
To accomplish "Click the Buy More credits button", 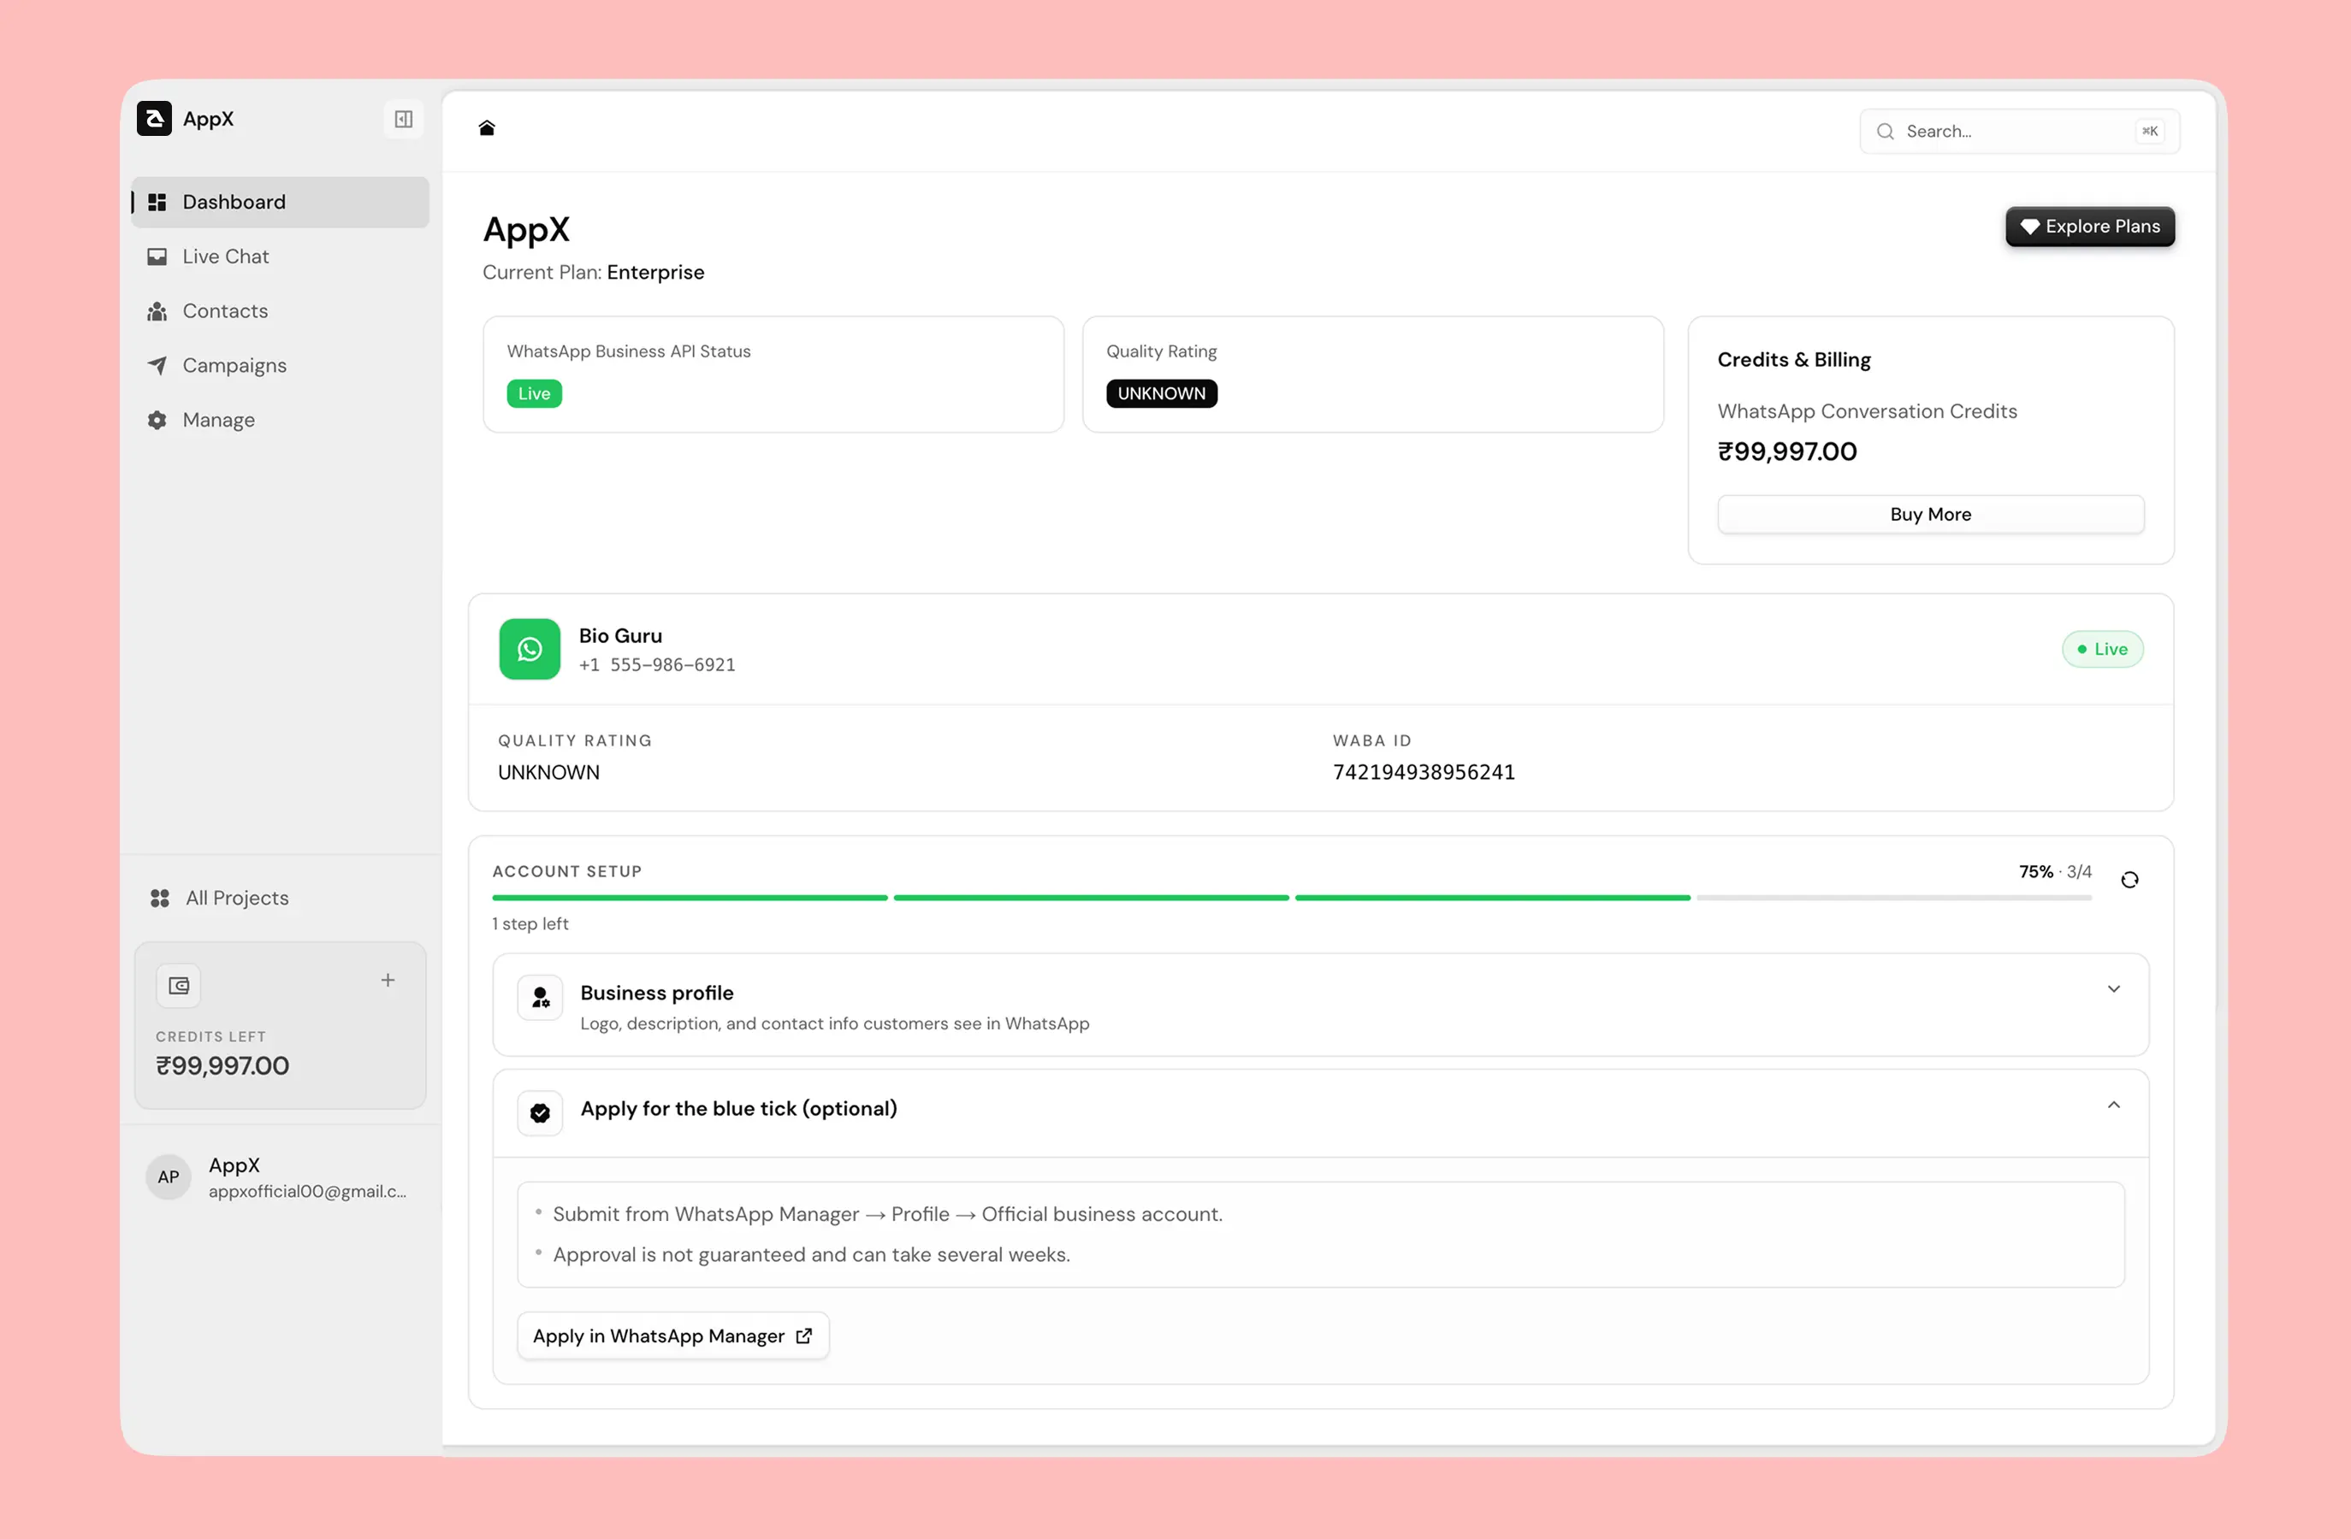I will tap(1930, 515).
